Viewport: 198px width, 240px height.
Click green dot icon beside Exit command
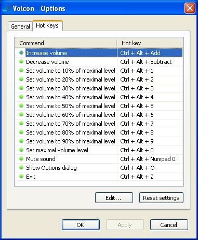click(21, 176)
